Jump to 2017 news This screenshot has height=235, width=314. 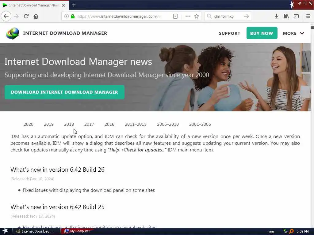click(x=89, y=124)
